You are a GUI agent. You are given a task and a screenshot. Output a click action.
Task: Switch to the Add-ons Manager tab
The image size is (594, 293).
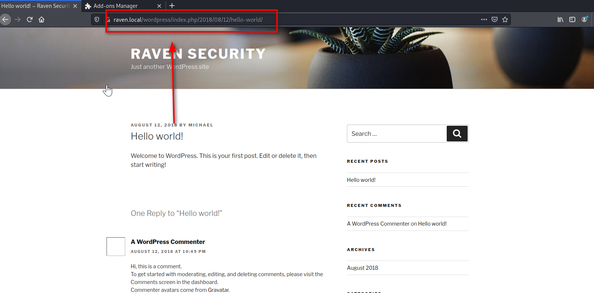123,6
